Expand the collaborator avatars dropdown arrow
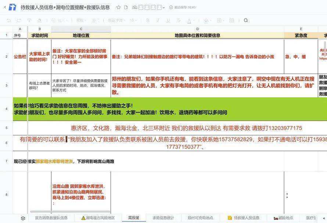The image size is (327, 223). (x=164, y=8)
